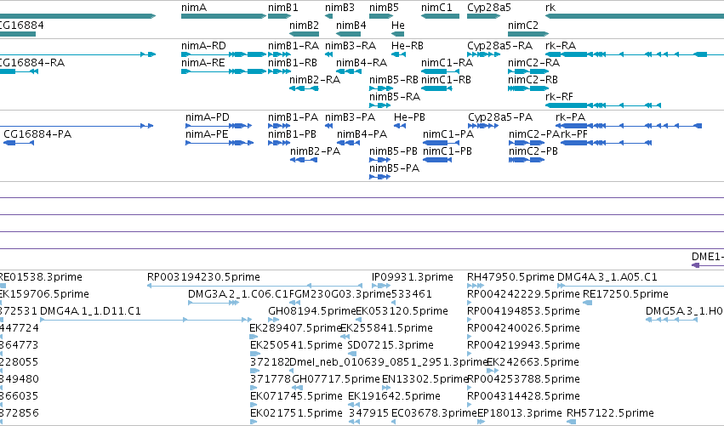The image size is (724, 426).
Task: Click transcript nimB1-RB
Action: 280,71
